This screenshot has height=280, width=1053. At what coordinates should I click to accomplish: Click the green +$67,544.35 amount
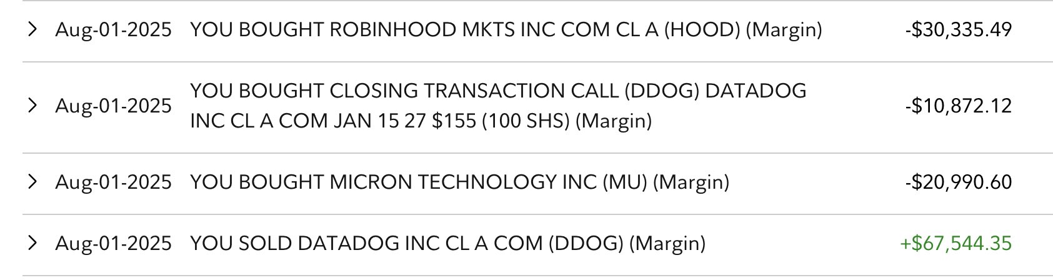point(956,242)
